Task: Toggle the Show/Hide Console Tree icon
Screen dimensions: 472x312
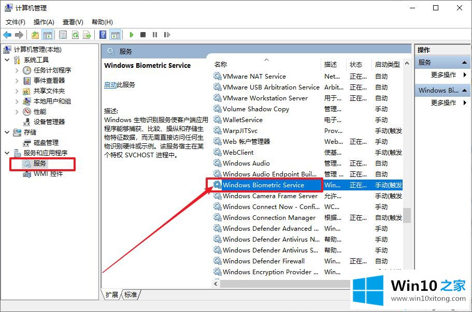Action: point(47,35)
